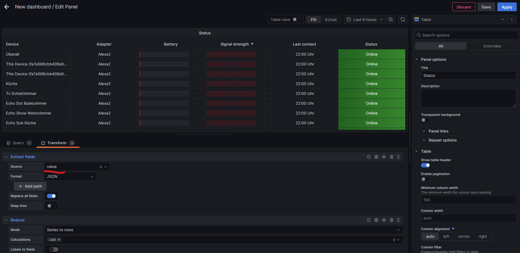Enable pagination toggle
The height and width of the screenshot is (253, 520).
[425, 179]
